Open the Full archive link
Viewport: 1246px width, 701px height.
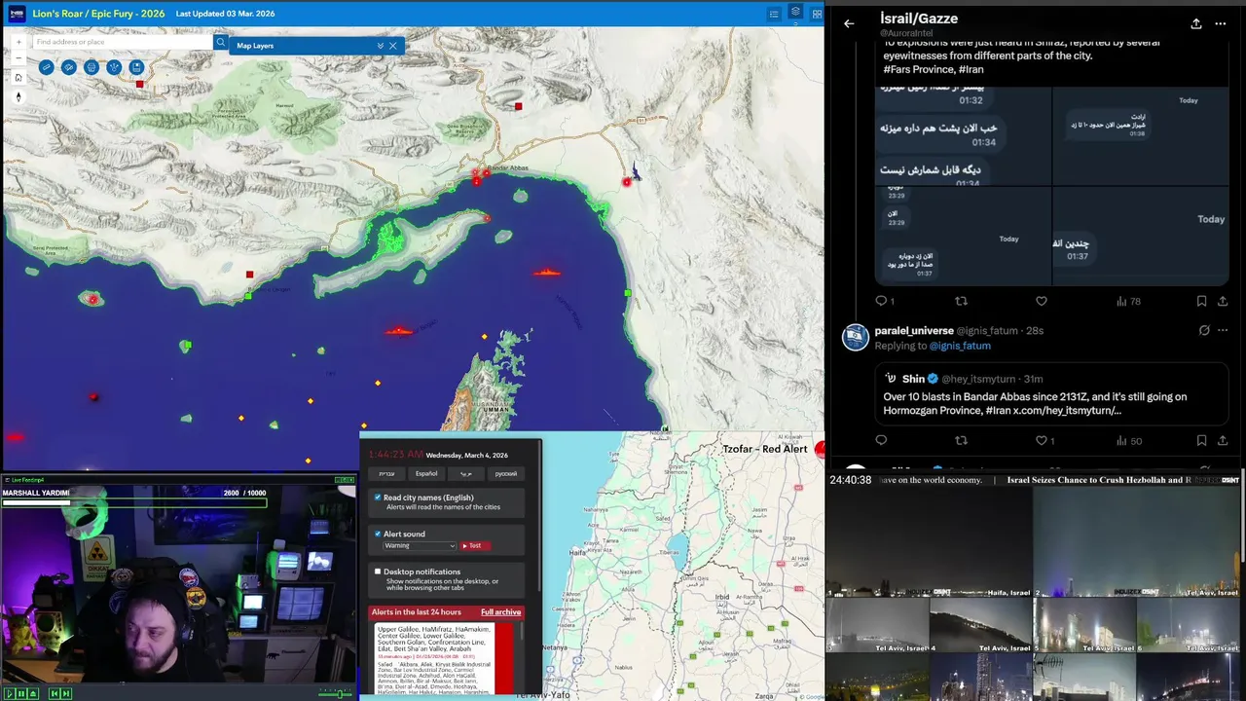coord(501,612)
